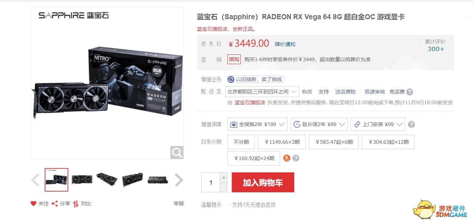Click the heart 关注 follow icon
473x222 pixels.
coord(33,204)
